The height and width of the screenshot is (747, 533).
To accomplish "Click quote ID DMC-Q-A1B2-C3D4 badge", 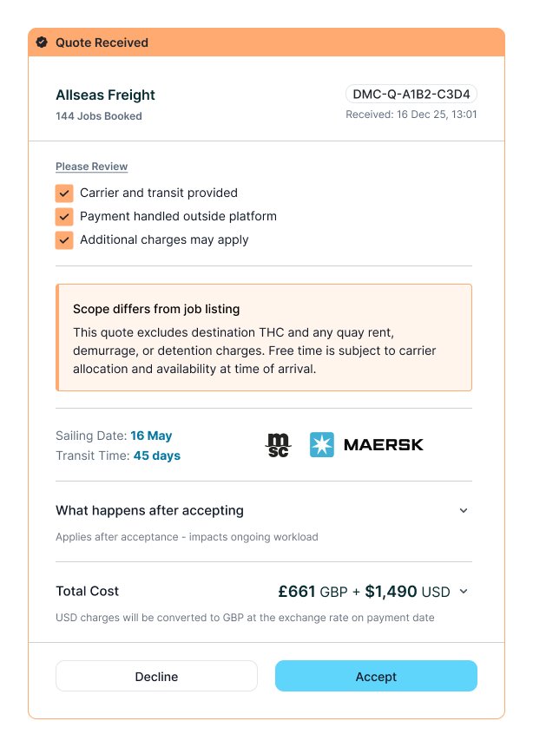I will click(x=411, y=95).
